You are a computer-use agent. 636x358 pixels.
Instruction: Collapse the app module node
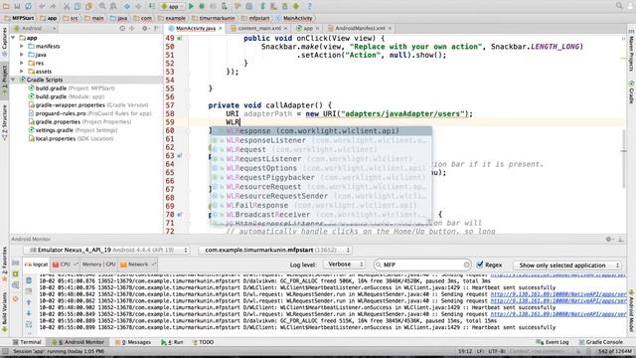13,38
